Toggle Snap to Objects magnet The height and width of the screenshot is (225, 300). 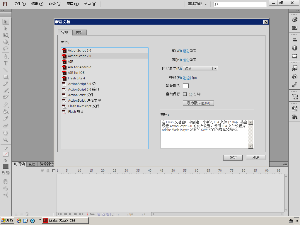coord(6,181)
